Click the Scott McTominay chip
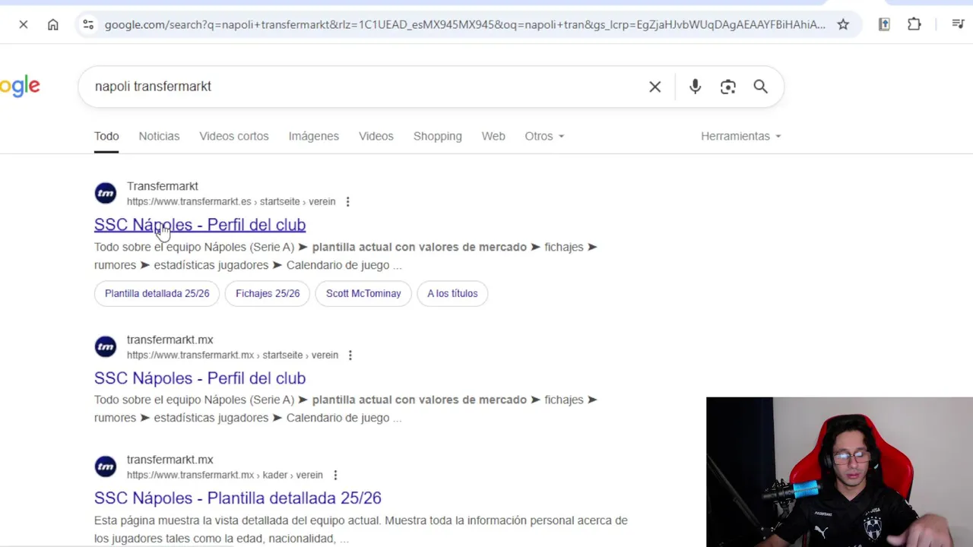The width and height of the screenshot is (973, 547). pyautogui.click(x=363, y=293)
